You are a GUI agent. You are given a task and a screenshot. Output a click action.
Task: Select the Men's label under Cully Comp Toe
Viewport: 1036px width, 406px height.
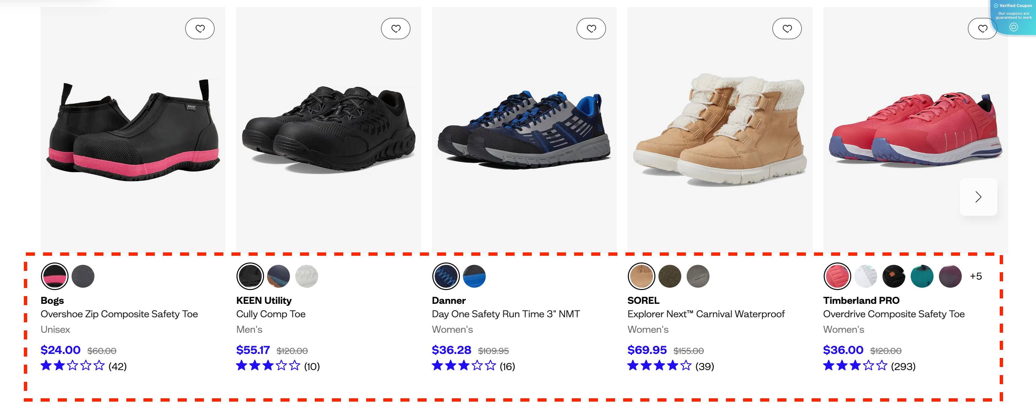pyautogui.click(x=249, y=329)
